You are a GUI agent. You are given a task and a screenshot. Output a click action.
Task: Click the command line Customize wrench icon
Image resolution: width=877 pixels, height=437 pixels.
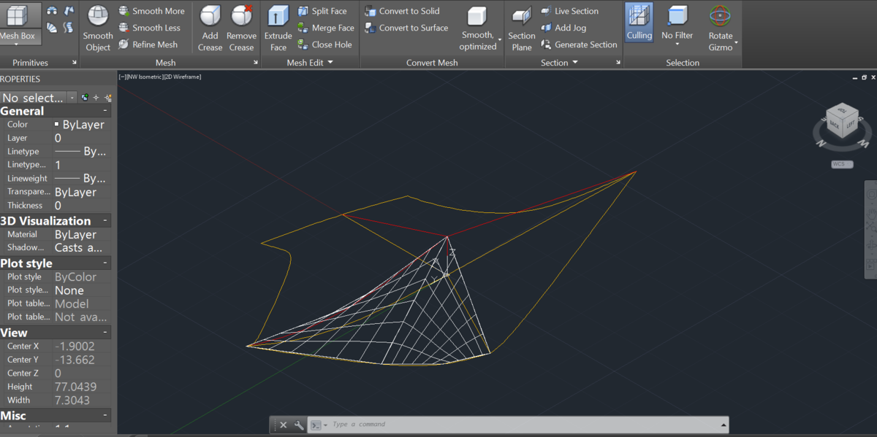point(298,425)
